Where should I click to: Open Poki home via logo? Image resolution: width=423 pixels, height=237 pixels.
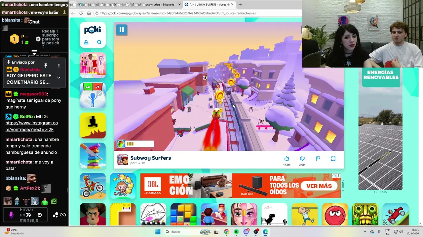point(93,30)
